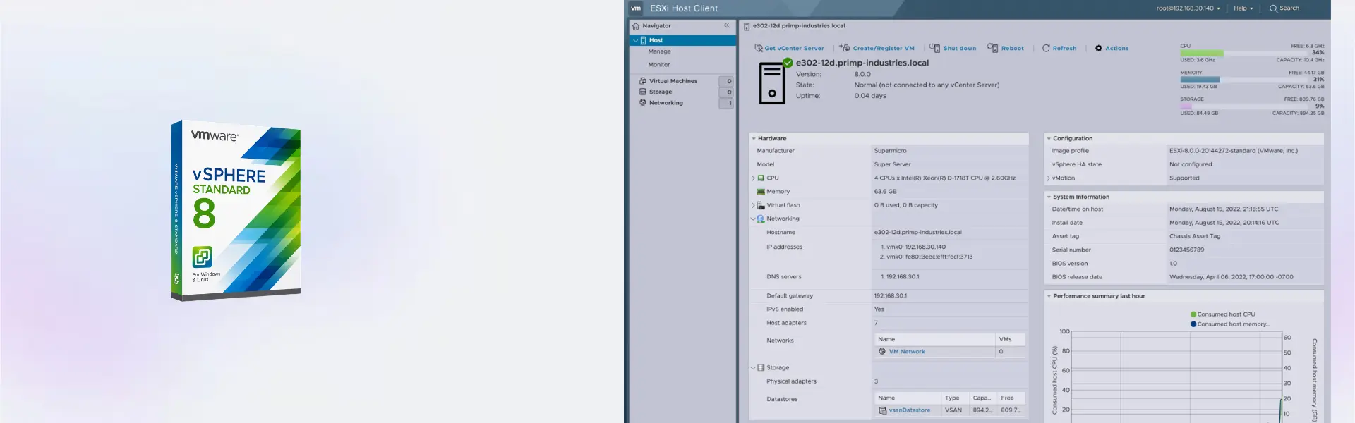Expand the vMotion row
Image resolution: width=1355 pixels, height=423 pixels.
click(1048, 178)
